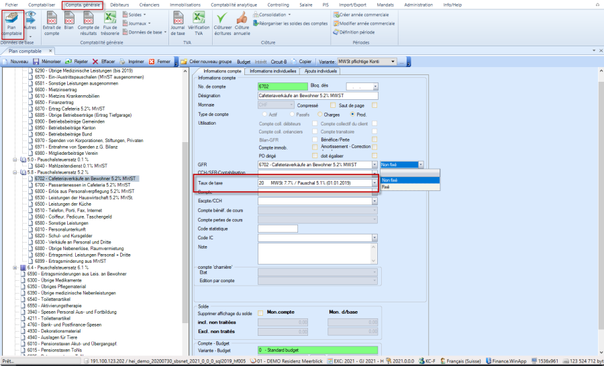604x366 pixels.
Task: Select account 6700 - Passantenessen in Cafeteria
Action: (83, 185)
